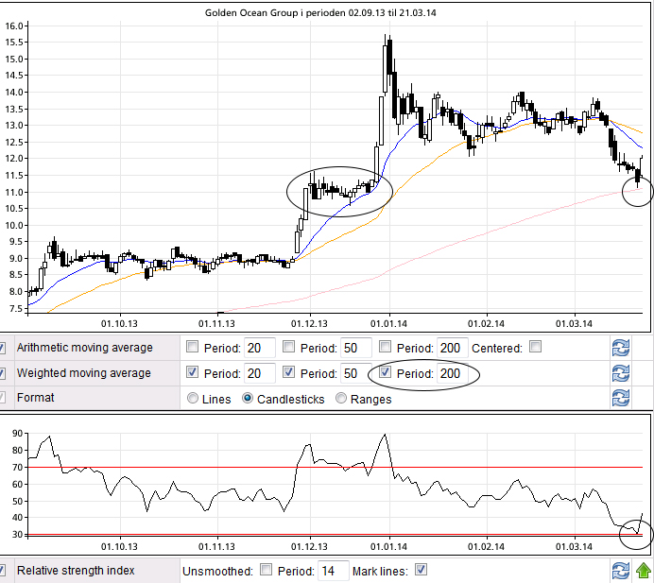The image size is (654, 583).
Task: Select Candlesticks chart format
Action: (x=249, y=399)
